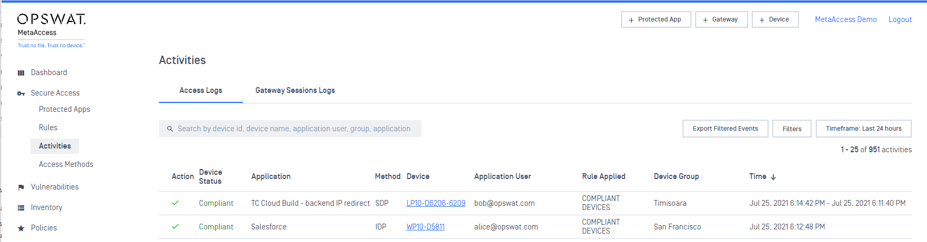Click the key icon beside Secure Access
The image size is (927, 242).
[x=21, y=93]
